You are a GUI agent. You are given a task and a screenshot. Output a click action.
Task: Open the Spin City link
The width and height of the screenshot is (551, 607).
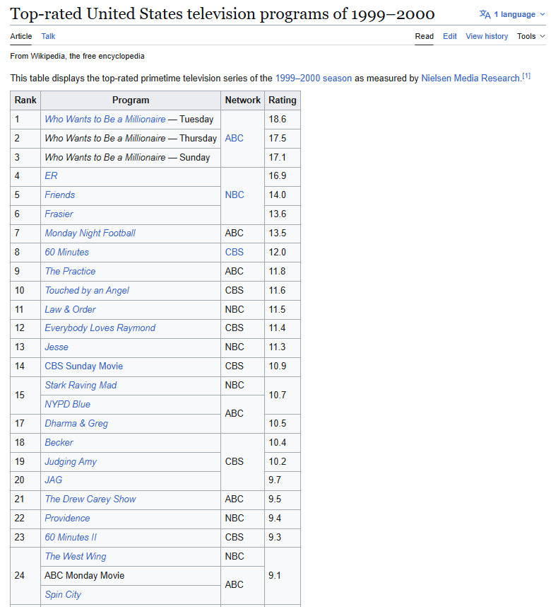(x=63, y=594)
